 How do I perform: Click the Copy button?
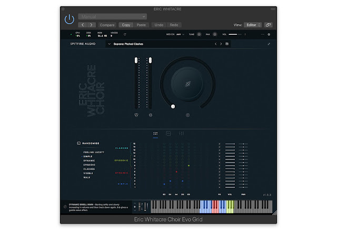click(x=126, y=25)
